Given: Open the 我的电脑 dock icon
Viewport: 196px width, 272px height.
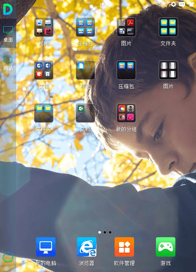Looking at the screenshot, I should [46, 247].
